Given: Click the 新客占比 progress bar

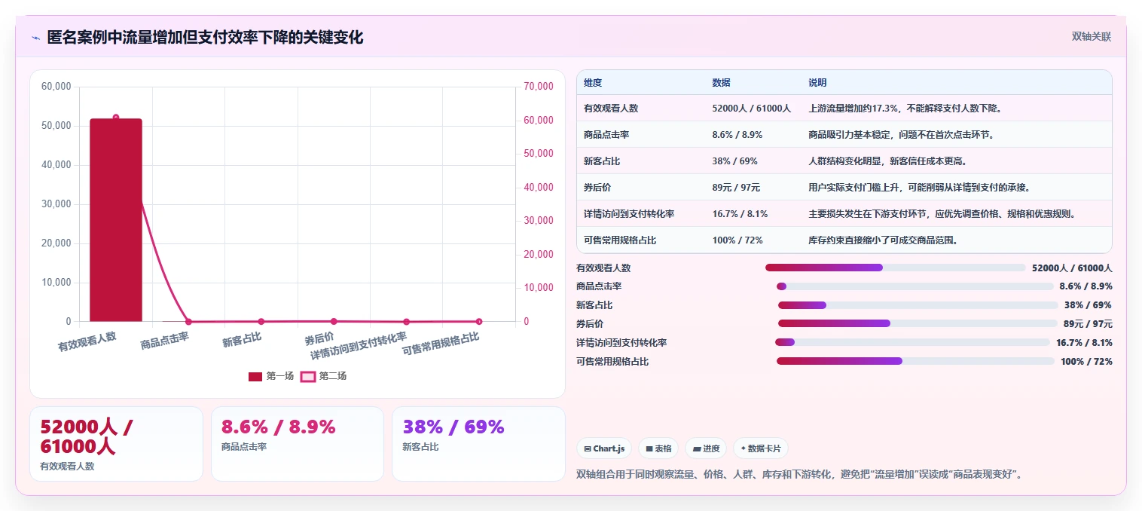Looking at the screenshot, I should 918,305.
